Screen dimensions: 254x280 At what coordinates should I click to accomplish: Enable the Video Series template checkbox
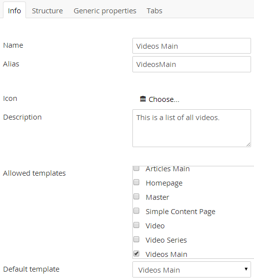(x=136, y=239)
